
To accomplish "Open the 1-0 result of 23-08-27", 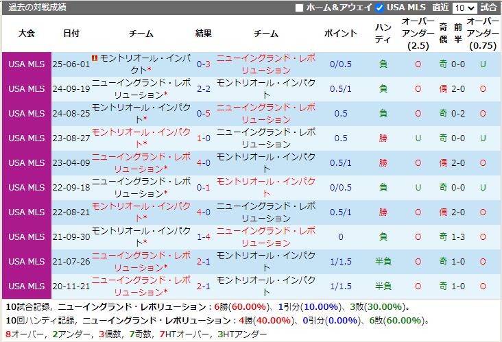I will [203, 138].
